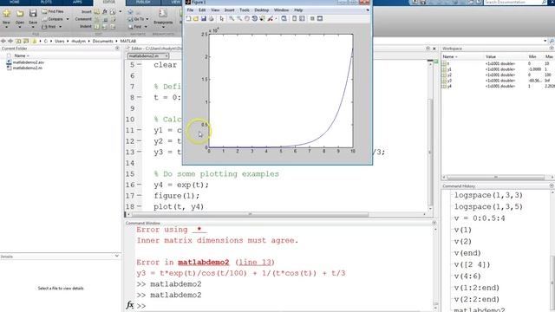This screenshot has height=312, width=555.
Task: Click the New file icon in MATLAB ribbon
Action: (6, 14)
